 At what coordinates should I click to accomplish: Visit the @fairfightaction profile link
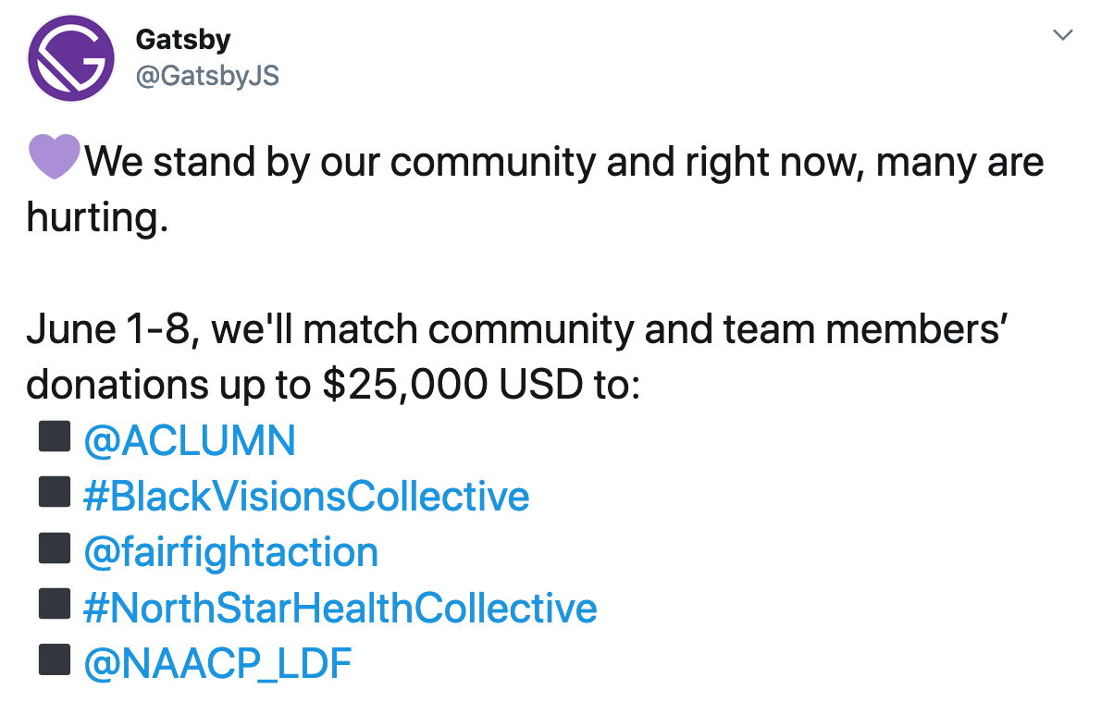(231, 552)
